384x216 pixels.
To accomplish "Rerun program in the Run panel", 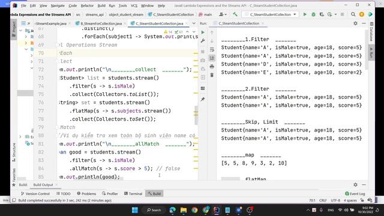I will coord(203,32).
